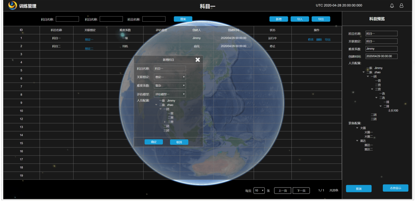Open the 难度系数 dropdown in dialog
This screenshot has height=202, width=415.
point(170,85)
